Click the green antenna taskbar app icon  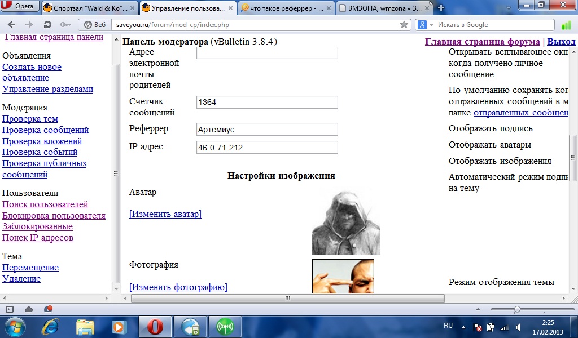[x=225, y=327]
